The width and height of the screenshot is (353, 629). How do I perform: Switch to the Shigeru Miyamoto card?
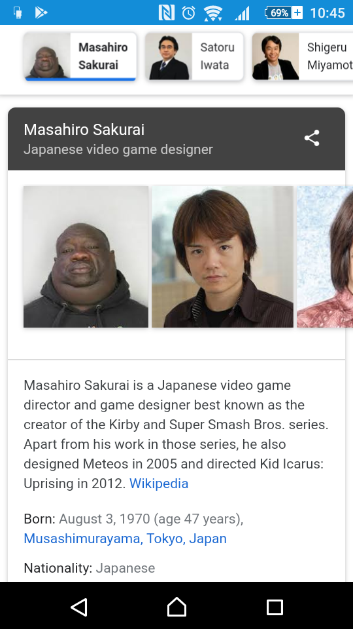[x=303, y=56]
